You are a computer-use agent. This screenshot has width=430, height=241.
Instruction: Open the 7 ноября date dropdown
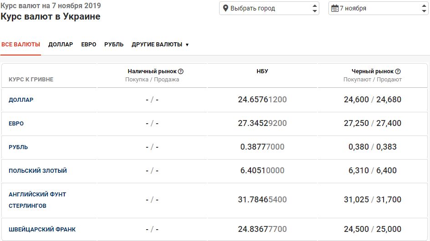(378, 8)
